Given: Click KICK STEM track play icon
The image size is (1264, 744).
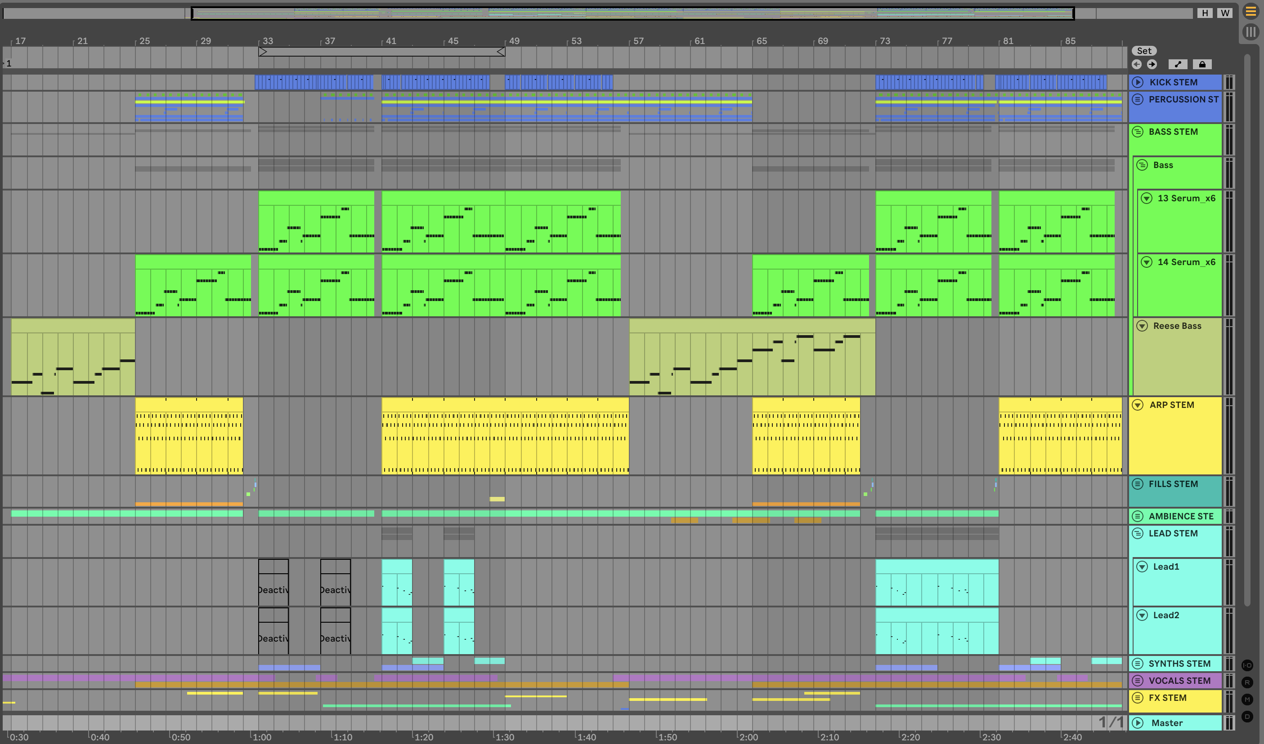Looking at the screenshot, I should [1138, 82].
